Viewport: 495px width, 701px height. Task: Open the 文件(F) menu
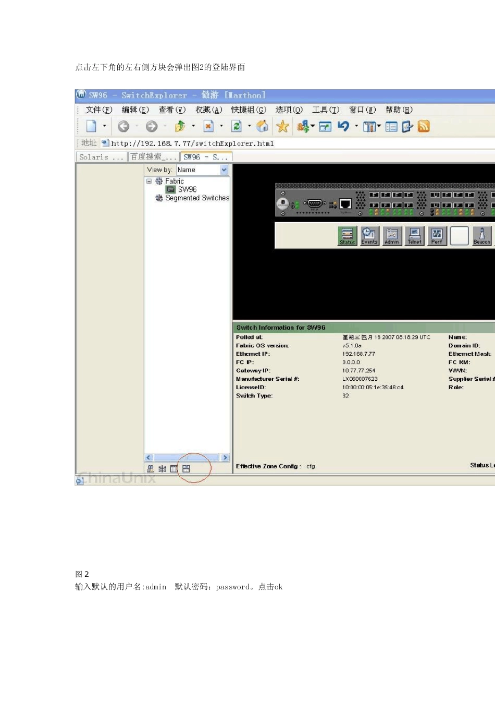coord(98,110)
